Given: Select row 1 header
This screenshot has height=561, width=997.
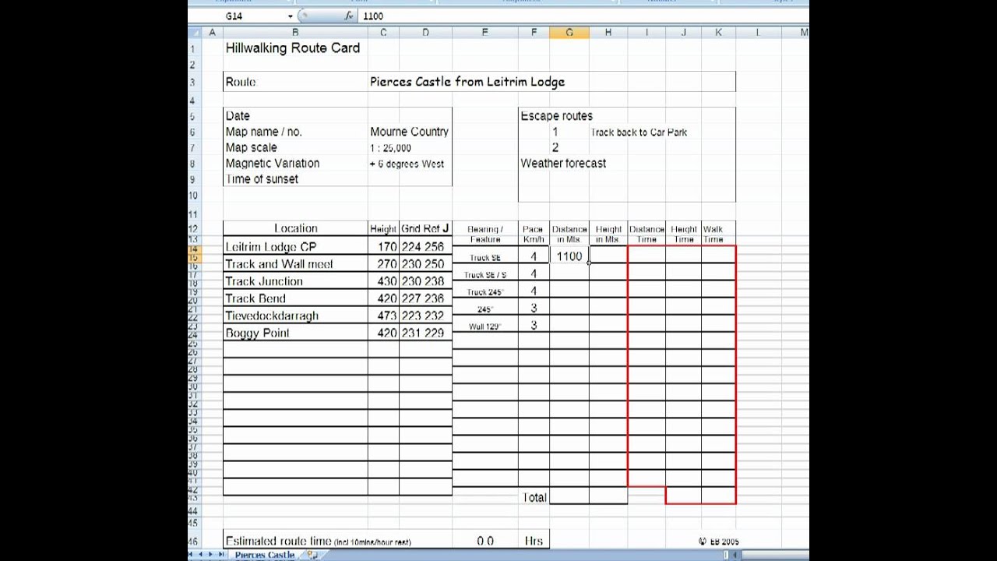Looking at the screenshot, I should 193,48.
